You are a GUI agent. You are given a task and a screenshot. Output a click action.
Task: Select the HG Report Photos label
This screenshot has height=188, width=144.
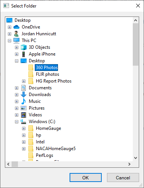53,81
